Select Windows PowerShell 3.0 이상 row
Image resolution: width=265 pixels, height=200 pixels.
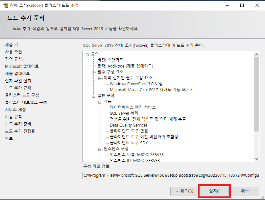[x=136, y=84]
